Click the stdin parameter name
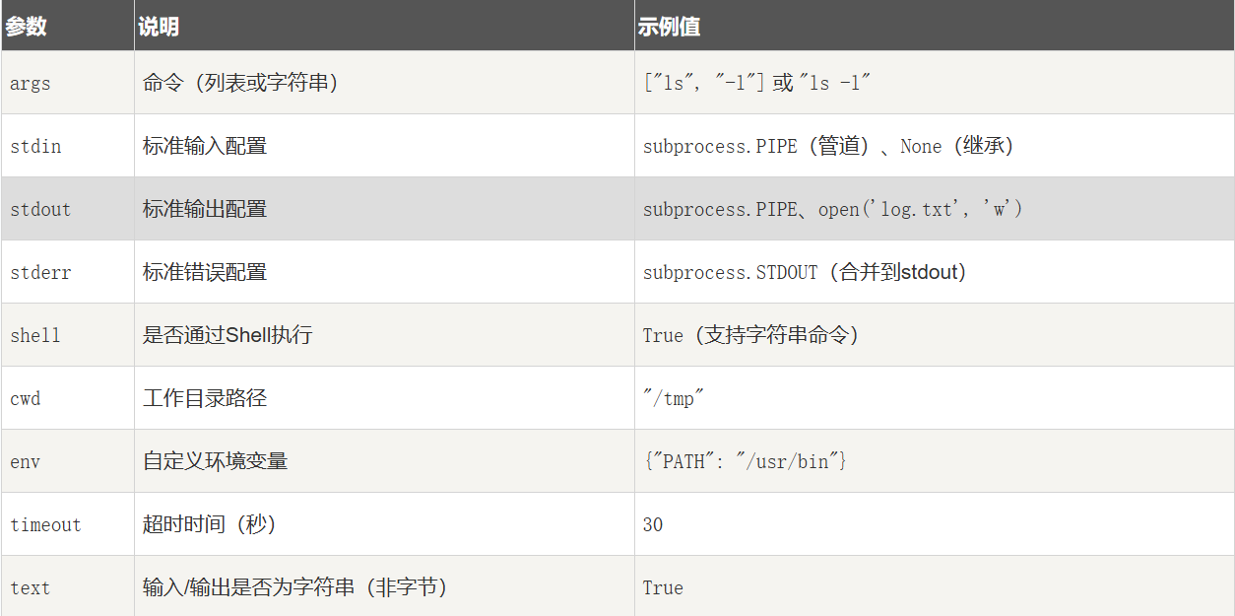 [35, 147]
